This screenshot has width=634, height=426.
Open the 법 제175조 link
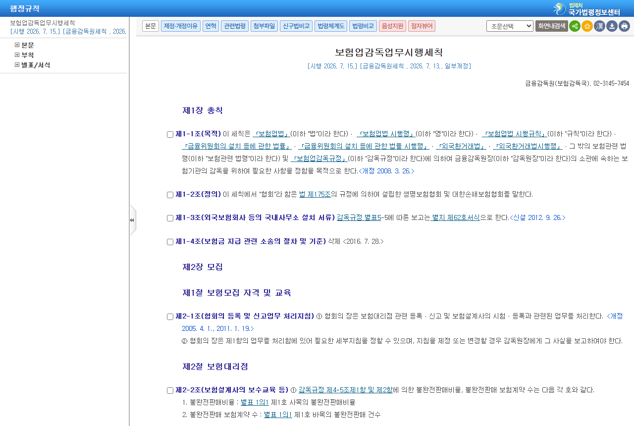coord(315,194)
